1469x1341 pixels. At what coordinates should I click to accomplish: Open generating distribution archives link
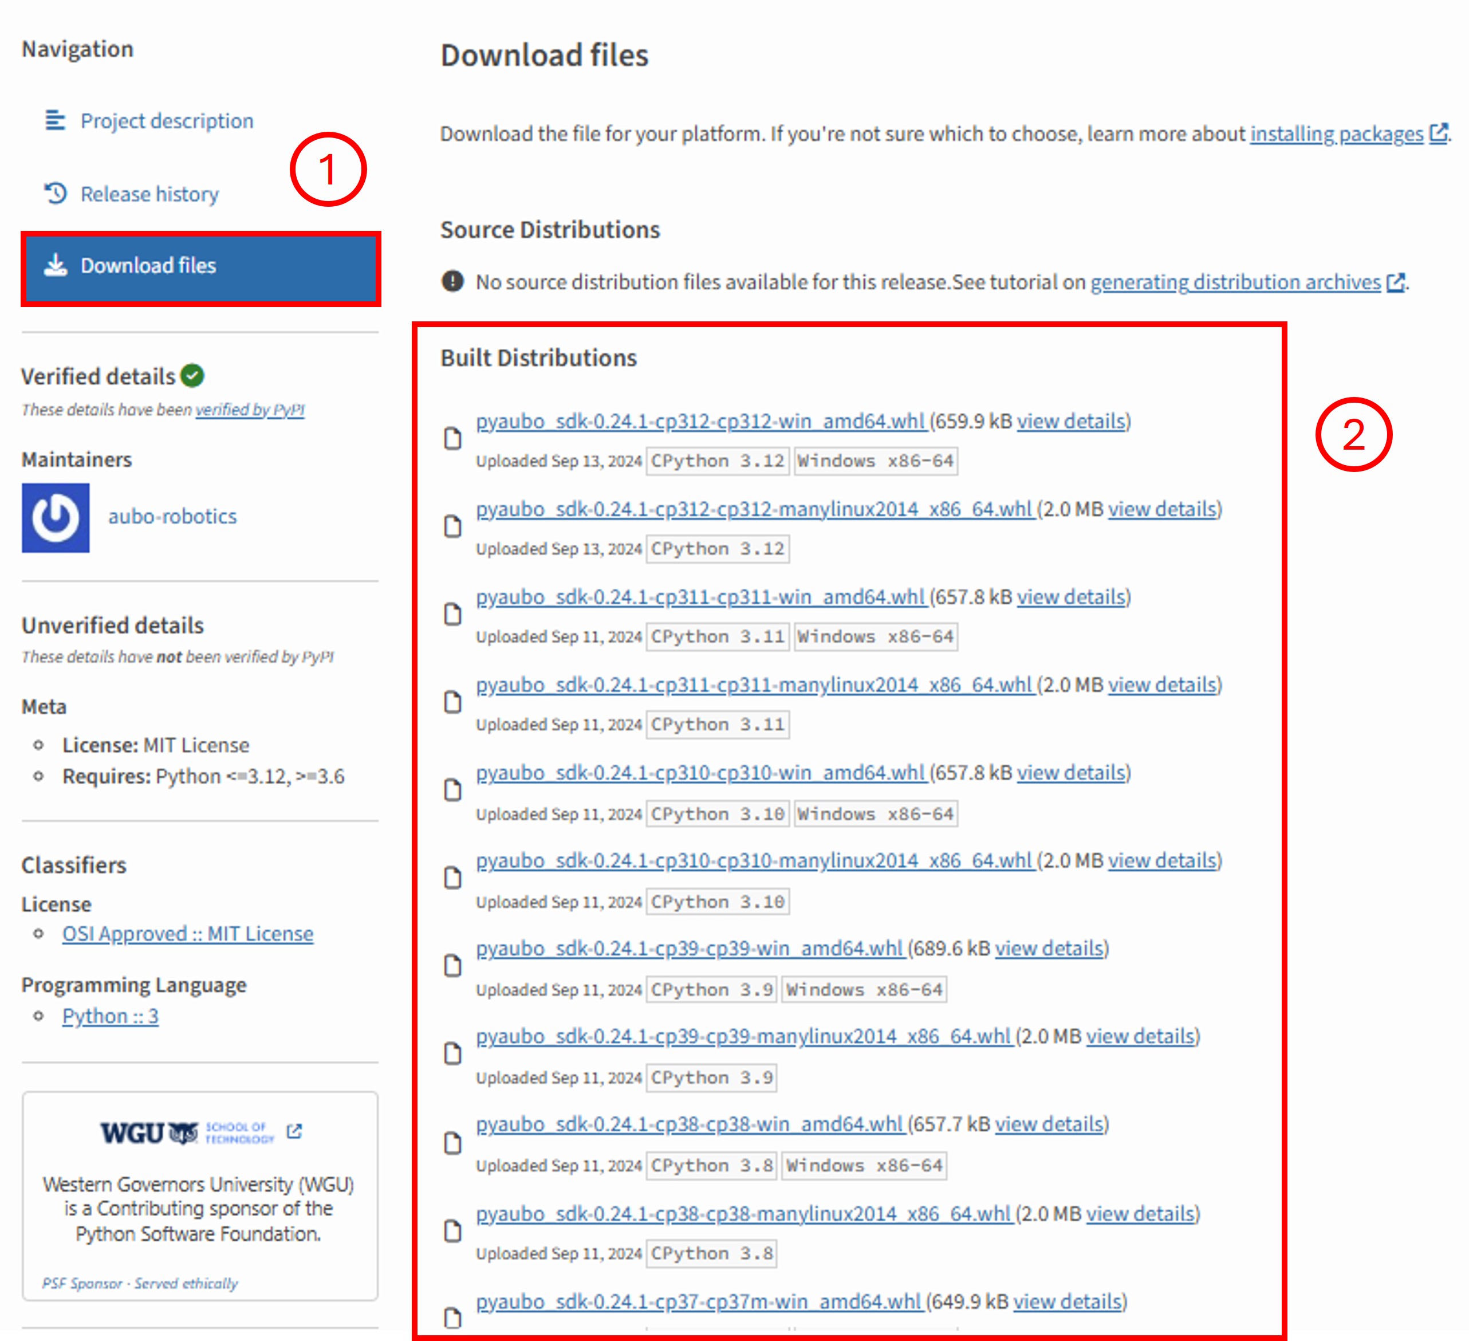click(1235, 282)
